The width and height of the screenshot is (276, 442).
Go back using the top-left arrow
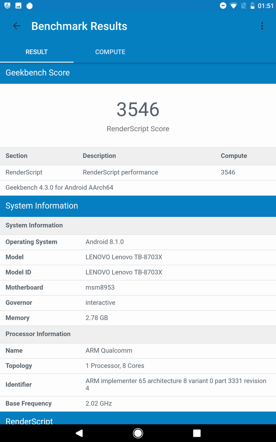pyautogui.click(x=17, y=26)
